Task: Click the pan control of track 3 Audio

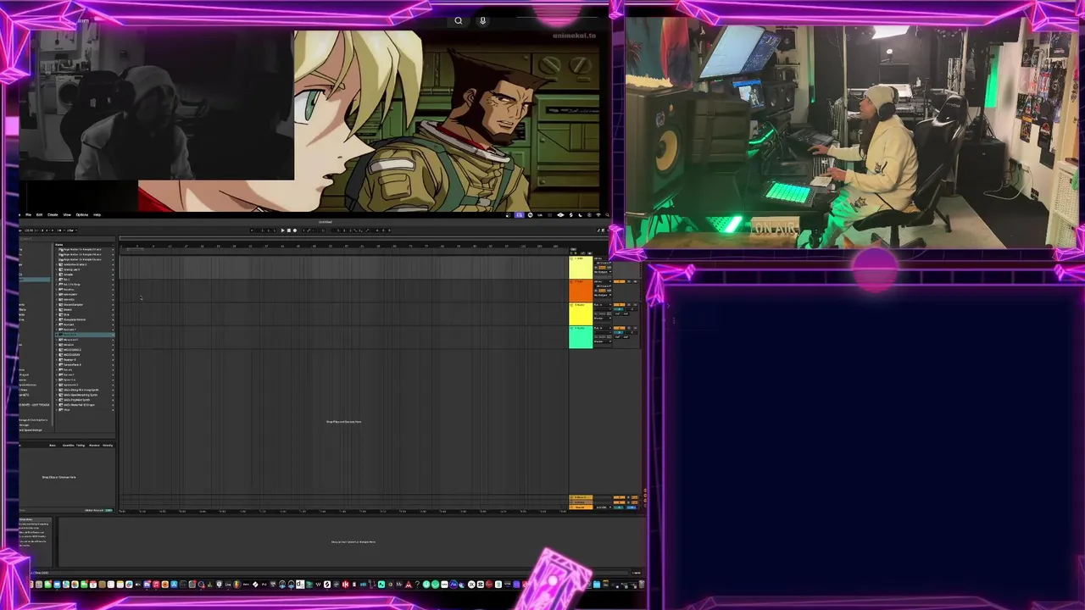Action: (x=632, y=309)
